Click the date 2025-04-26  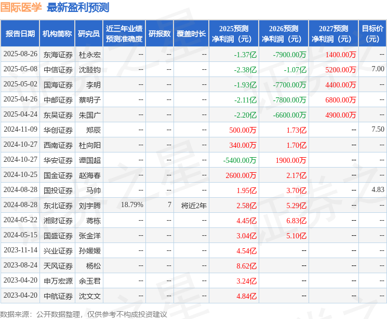coord(20,99)
